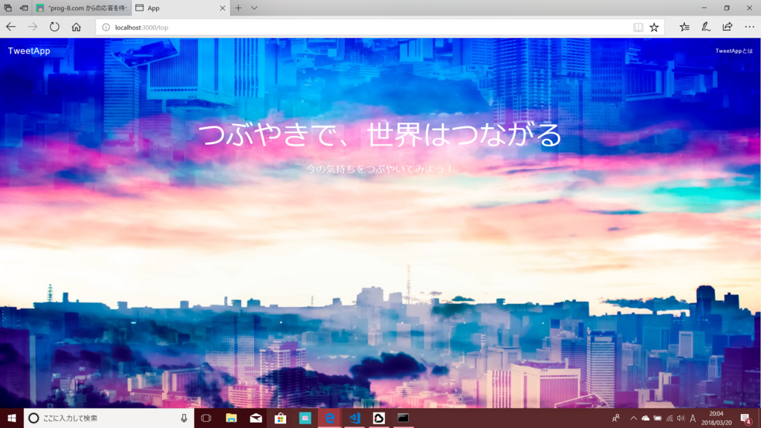Reload the localhost page
The height and width of the screenshot is (428, 761).
[x=54, y=27]
